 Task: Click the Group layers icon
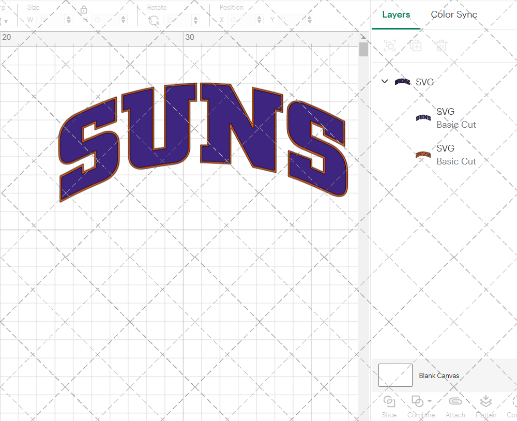[x=390, y=46]
